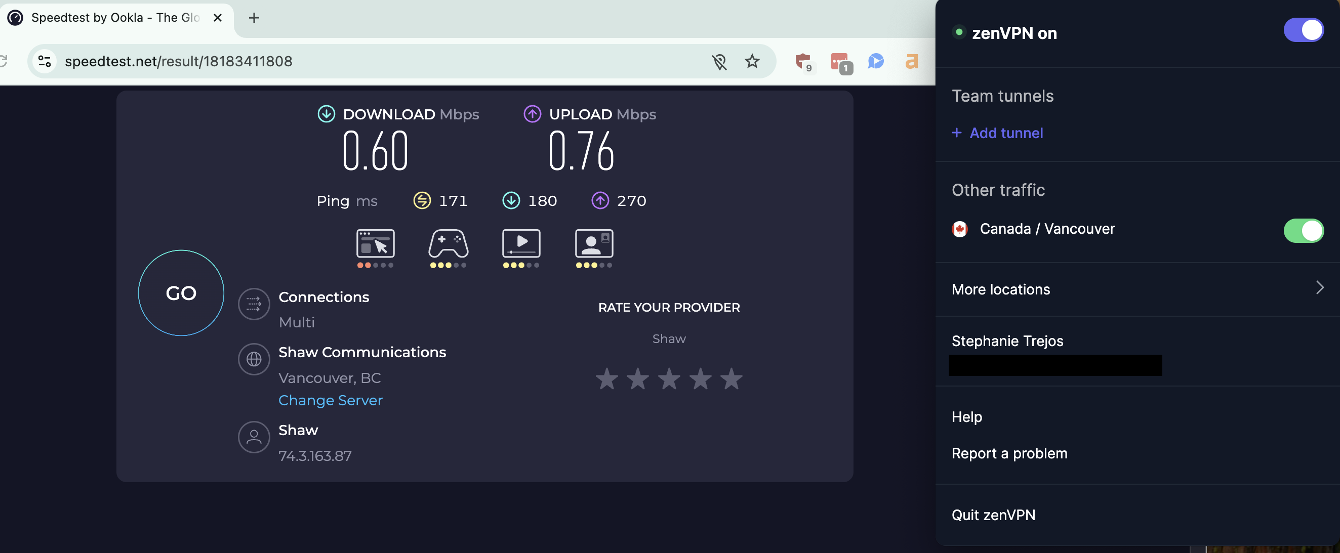Click the upload latency icon near 270
This screenshot has height=553, width=1340.
coord(600,201)
